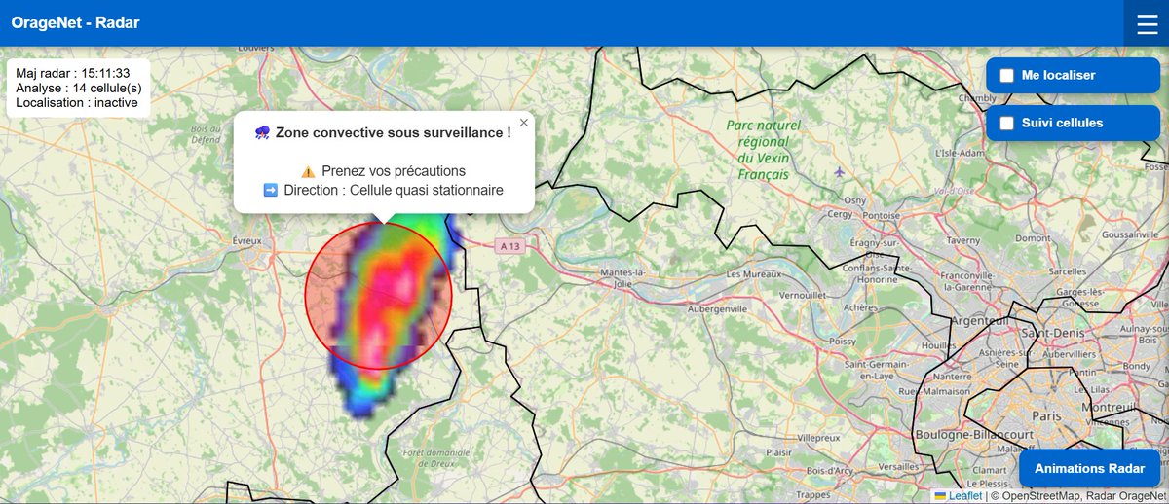Viewport: 1169px width, 504px height.
Task: Open the hamburger menu icon
Action: (1147, 22)
